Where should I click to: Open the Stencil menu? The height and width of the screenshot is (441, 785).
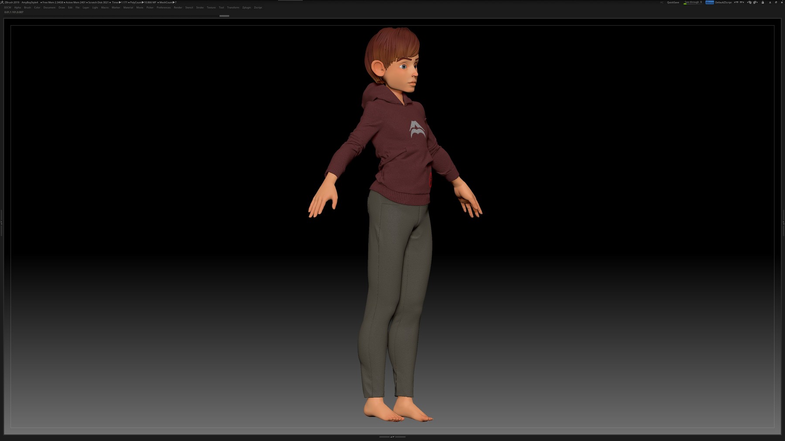(189, 7)
